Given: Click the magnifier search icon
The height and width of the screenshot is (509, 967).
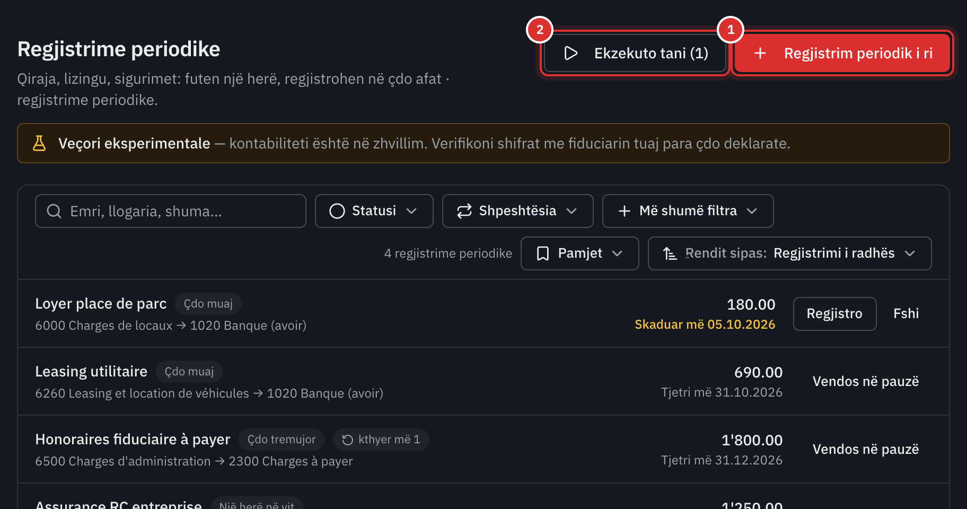Looking at the screenshot, I should pos(54,211).
